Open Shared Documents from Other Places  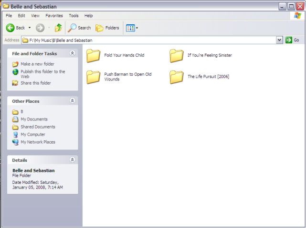pyautogui.click(x=38, y=127)
